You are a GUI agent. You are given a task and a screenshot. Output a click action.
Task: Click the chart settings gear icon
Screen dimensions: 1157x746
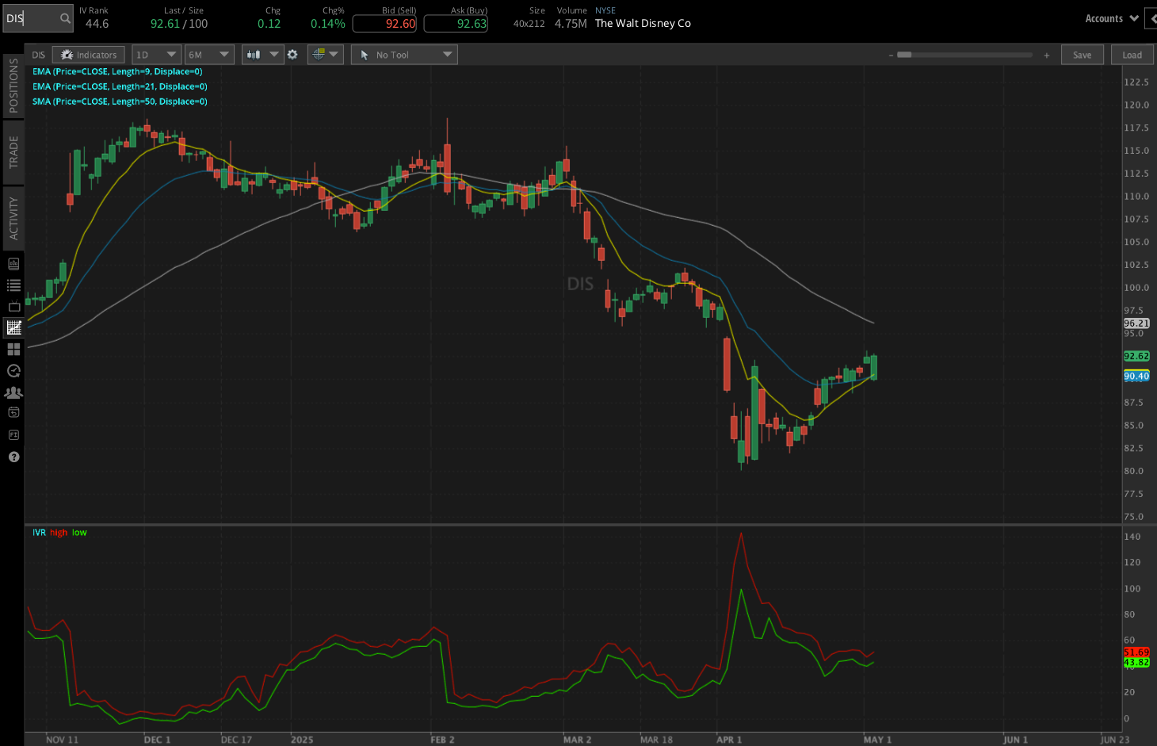click(x=292, y=54)
